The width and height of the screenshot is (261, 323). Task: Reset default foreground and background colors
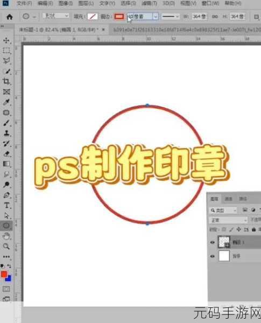pyautogui.click(x=2, y=266)
